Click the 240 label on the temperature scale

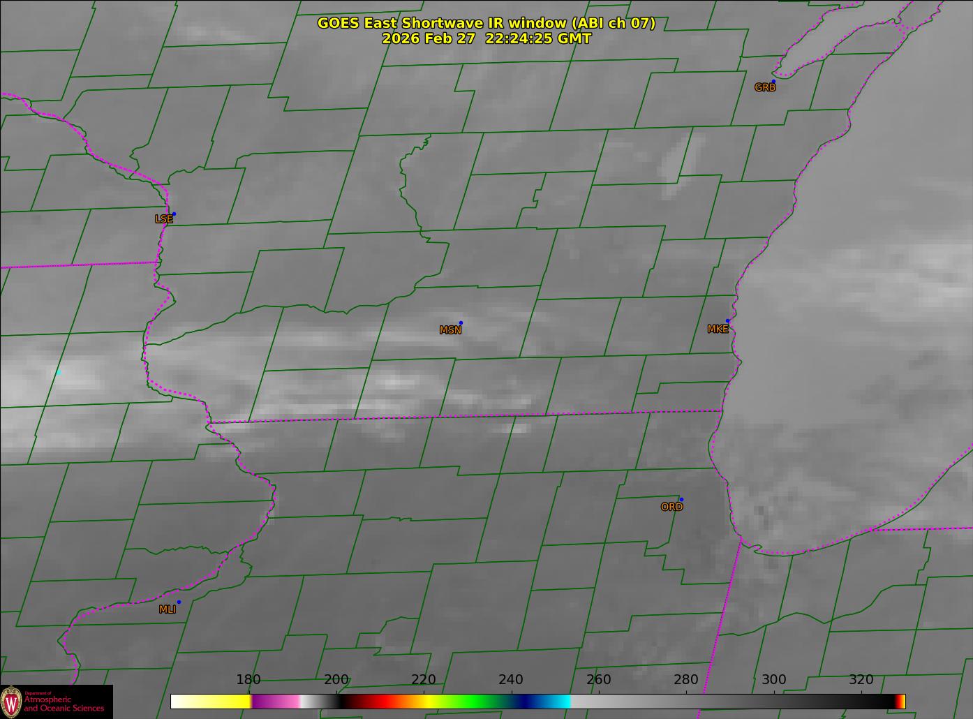pyautogui.click(x=511, y=680)
